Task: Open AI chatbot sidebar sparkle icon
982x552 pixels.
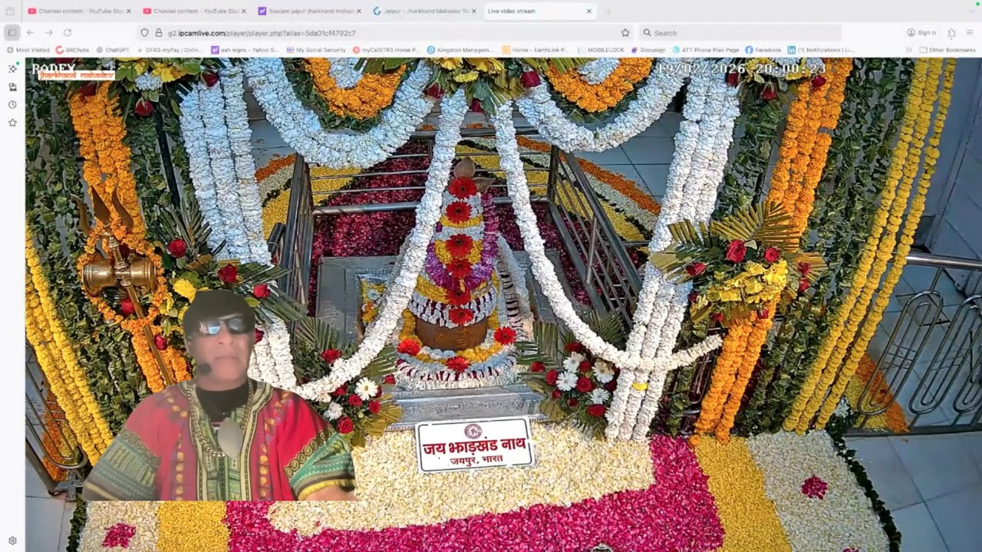Action: [x=12, y=69]
